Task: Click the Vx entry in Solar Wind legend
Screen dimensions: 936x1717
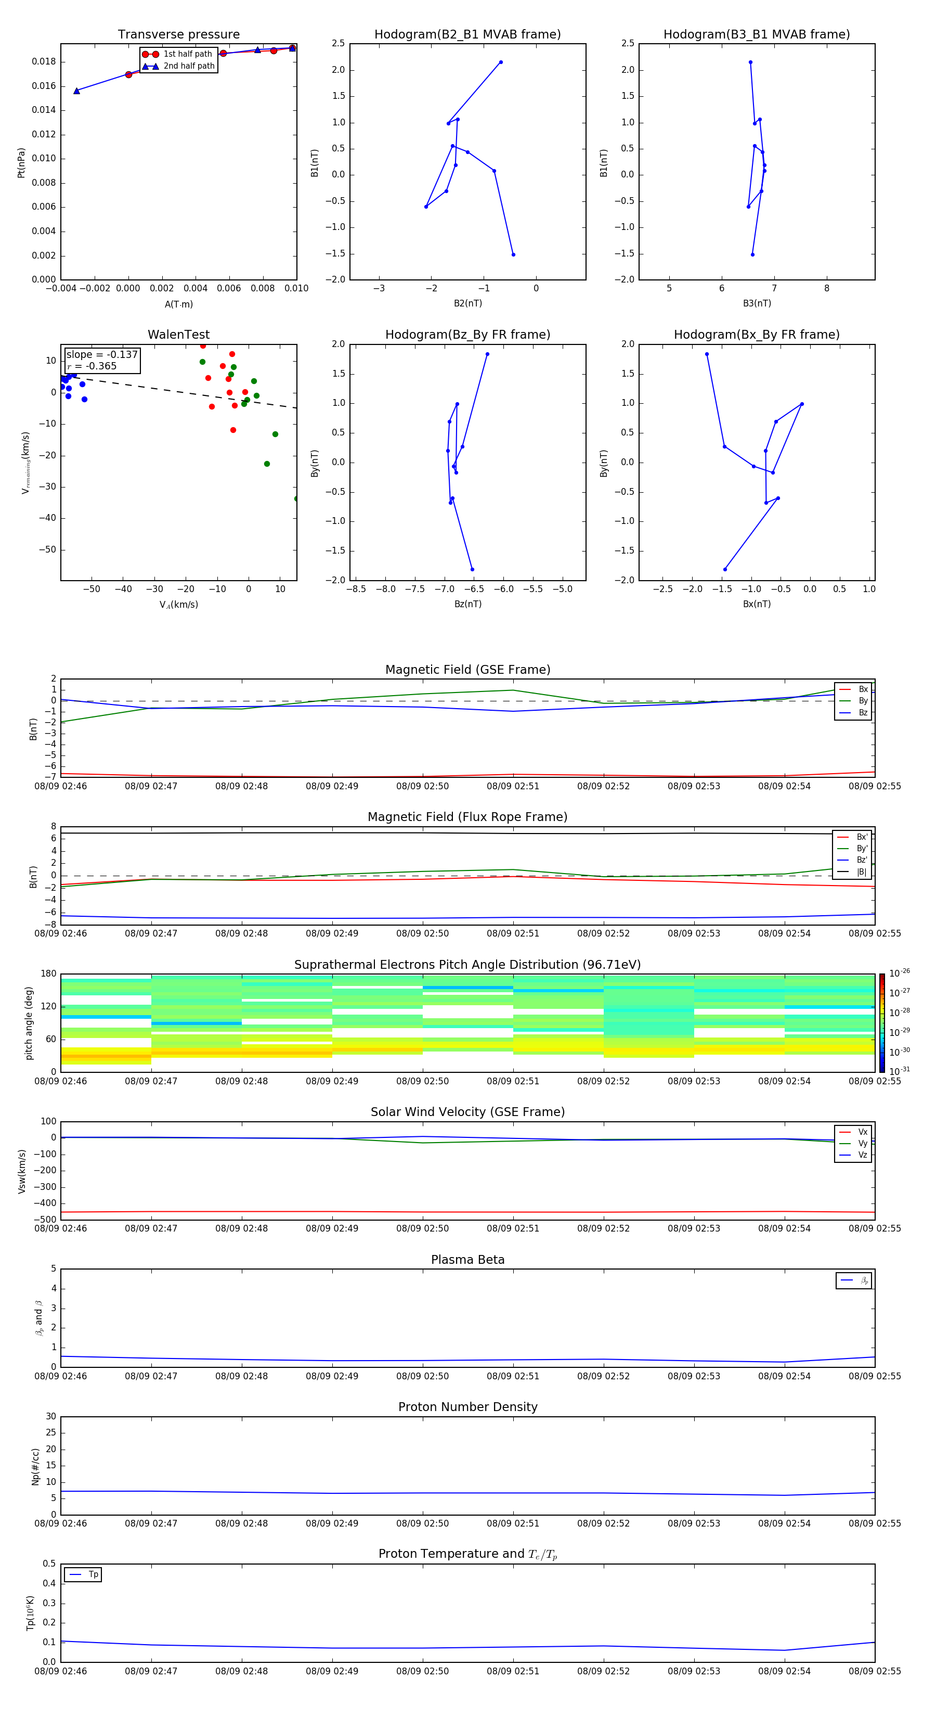Action: pos(853,1132)
